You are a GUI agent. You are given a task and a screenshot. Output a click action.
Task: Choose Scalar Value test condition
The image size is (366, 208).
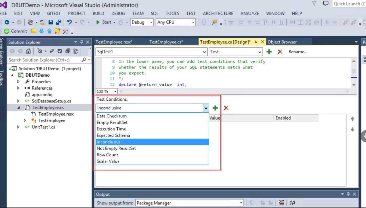pos(152,161)
